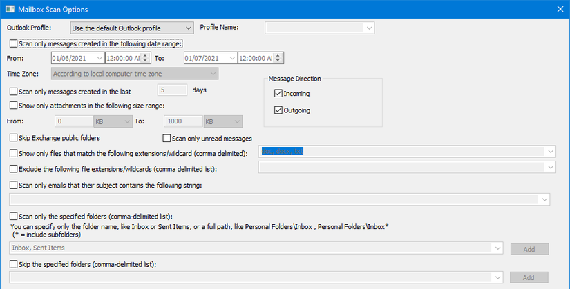Open the From size unit KB dropdown
Image resolution: width=570 pixels, height=289 pixels.
coord(113,121)
